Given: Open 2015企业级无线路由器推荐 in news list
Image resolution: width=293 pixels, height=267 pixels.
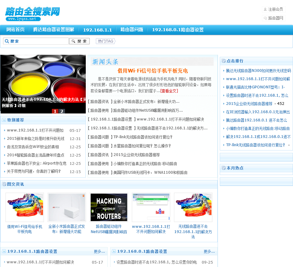Looking at the screenshot, I should (137, 155).
